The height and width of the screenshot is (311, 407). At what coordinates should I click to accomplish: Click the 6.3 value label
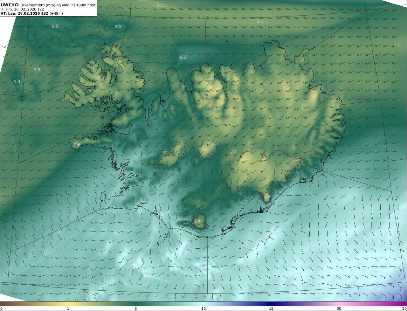pyautogui.click(x=183, y=57)
